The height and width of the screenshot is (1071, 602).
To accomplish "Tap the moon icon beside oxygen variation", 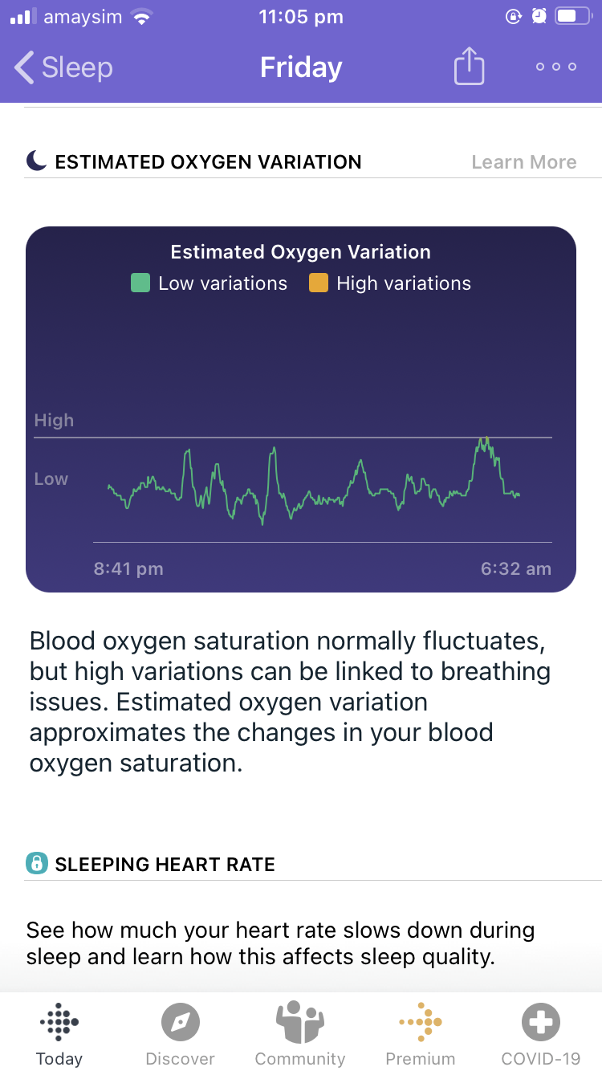I will pyautogui.click(x=36, y=161).
